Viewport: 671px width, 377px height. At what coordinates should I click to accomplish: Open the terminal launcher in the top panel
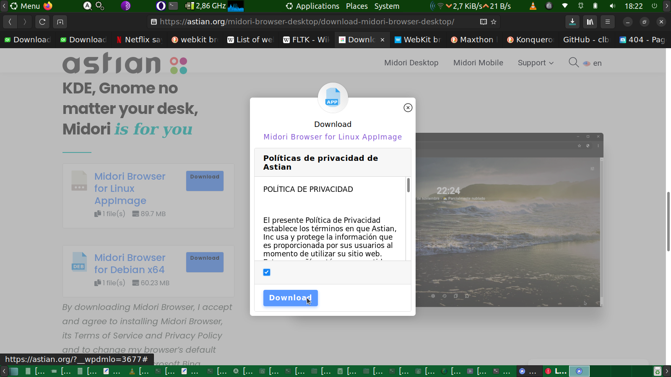[173, 6]
